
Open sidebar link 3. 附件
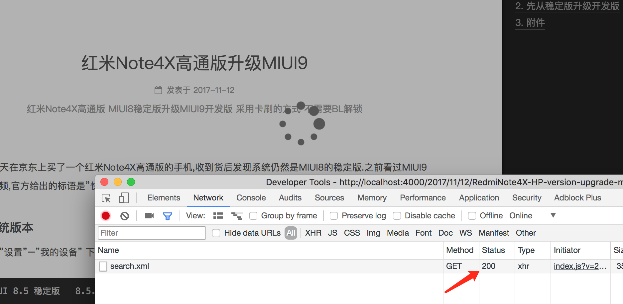pos(530,23)
